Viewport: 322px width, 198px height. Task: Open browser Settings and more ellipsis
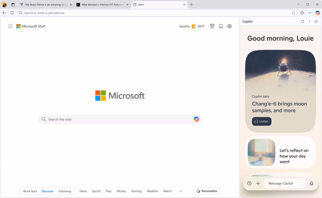point(310,13)
